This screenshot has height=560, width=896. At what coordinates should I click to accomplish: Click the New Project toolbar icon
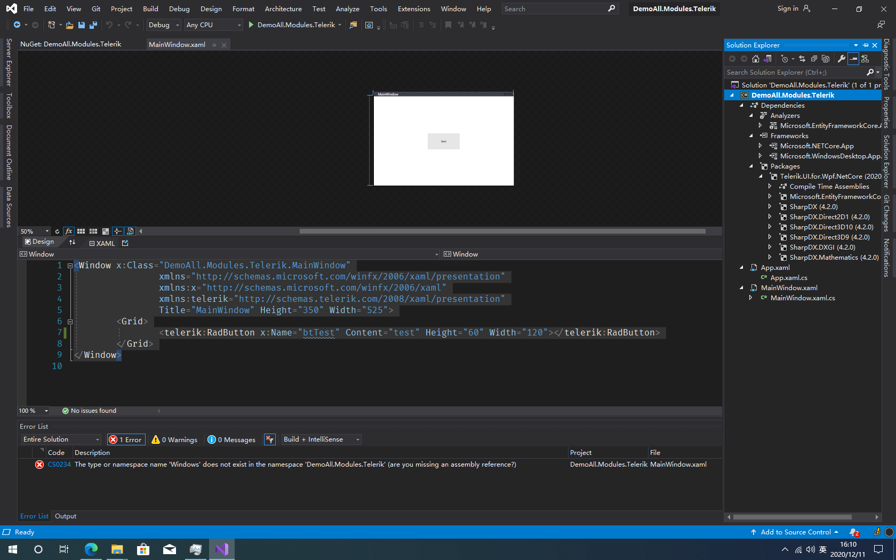coord(52,25)
